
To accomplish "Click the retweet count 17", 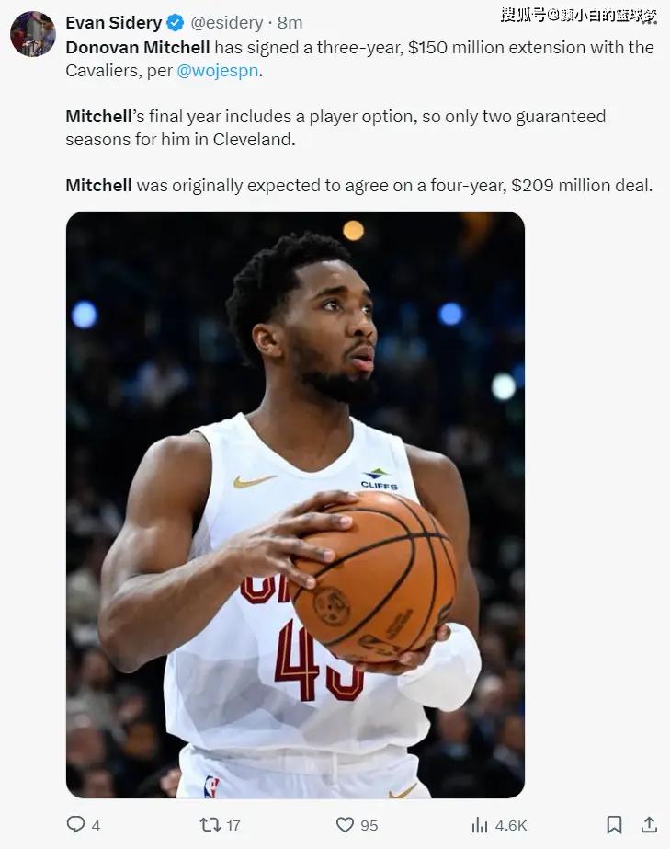I will tap(233, 825).
